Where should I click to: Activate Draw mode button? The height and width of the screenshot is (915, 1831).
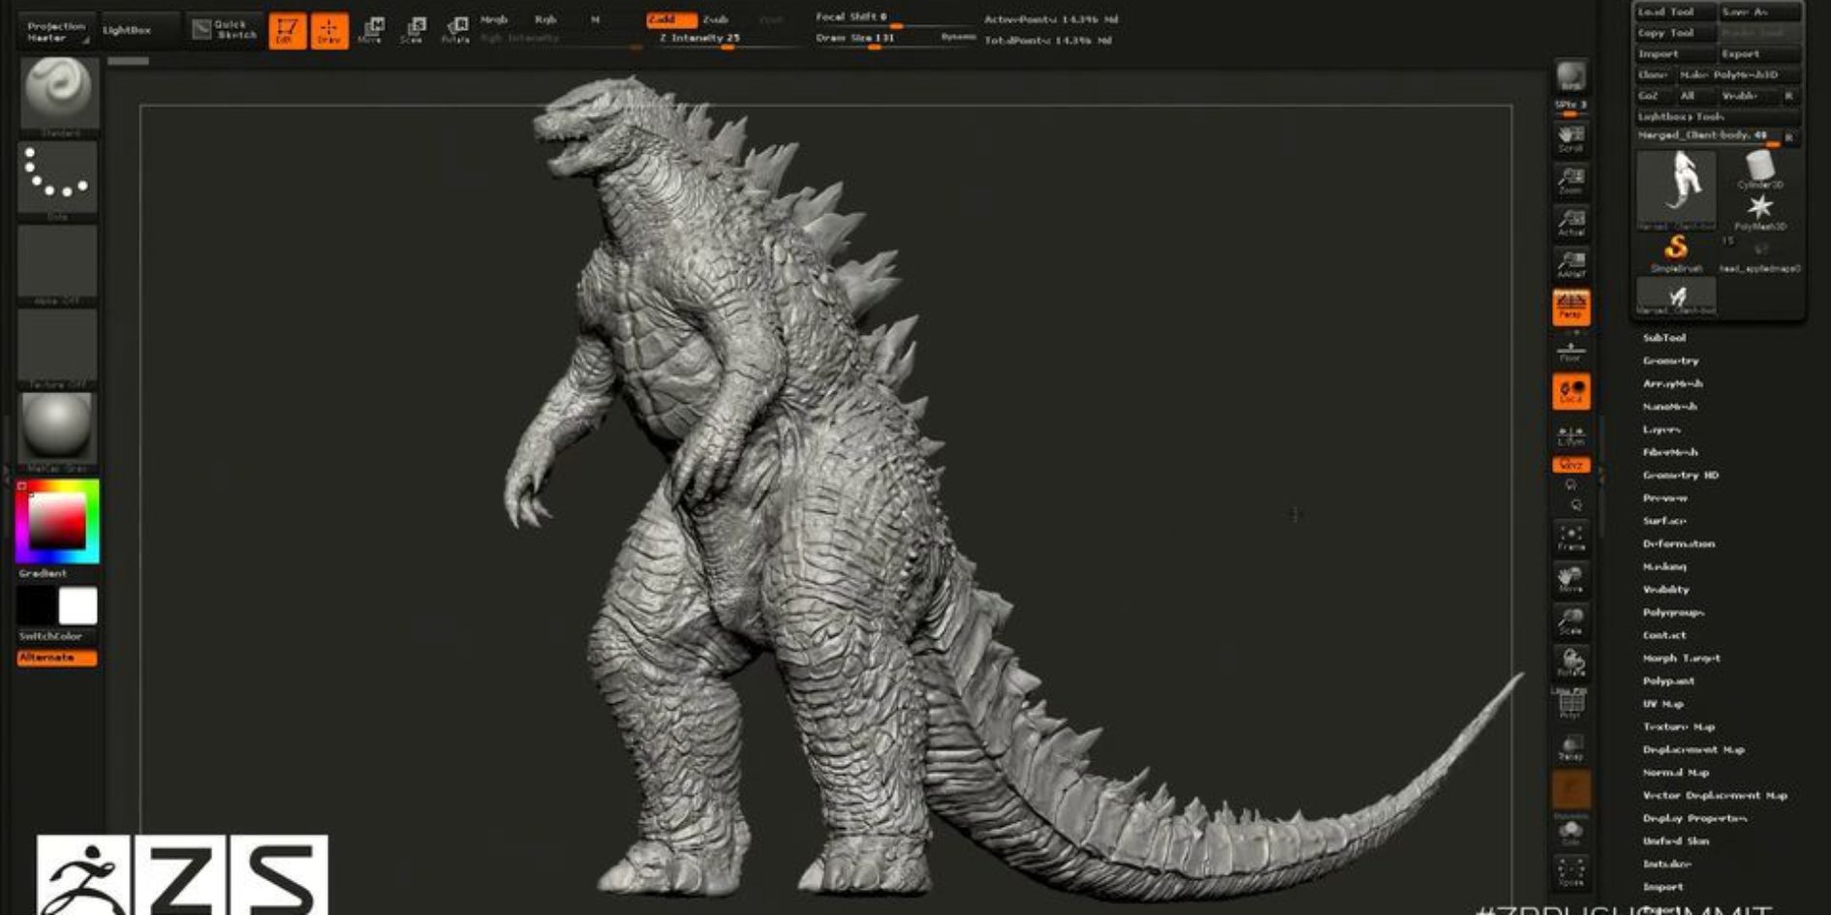[x=329, y=31]
